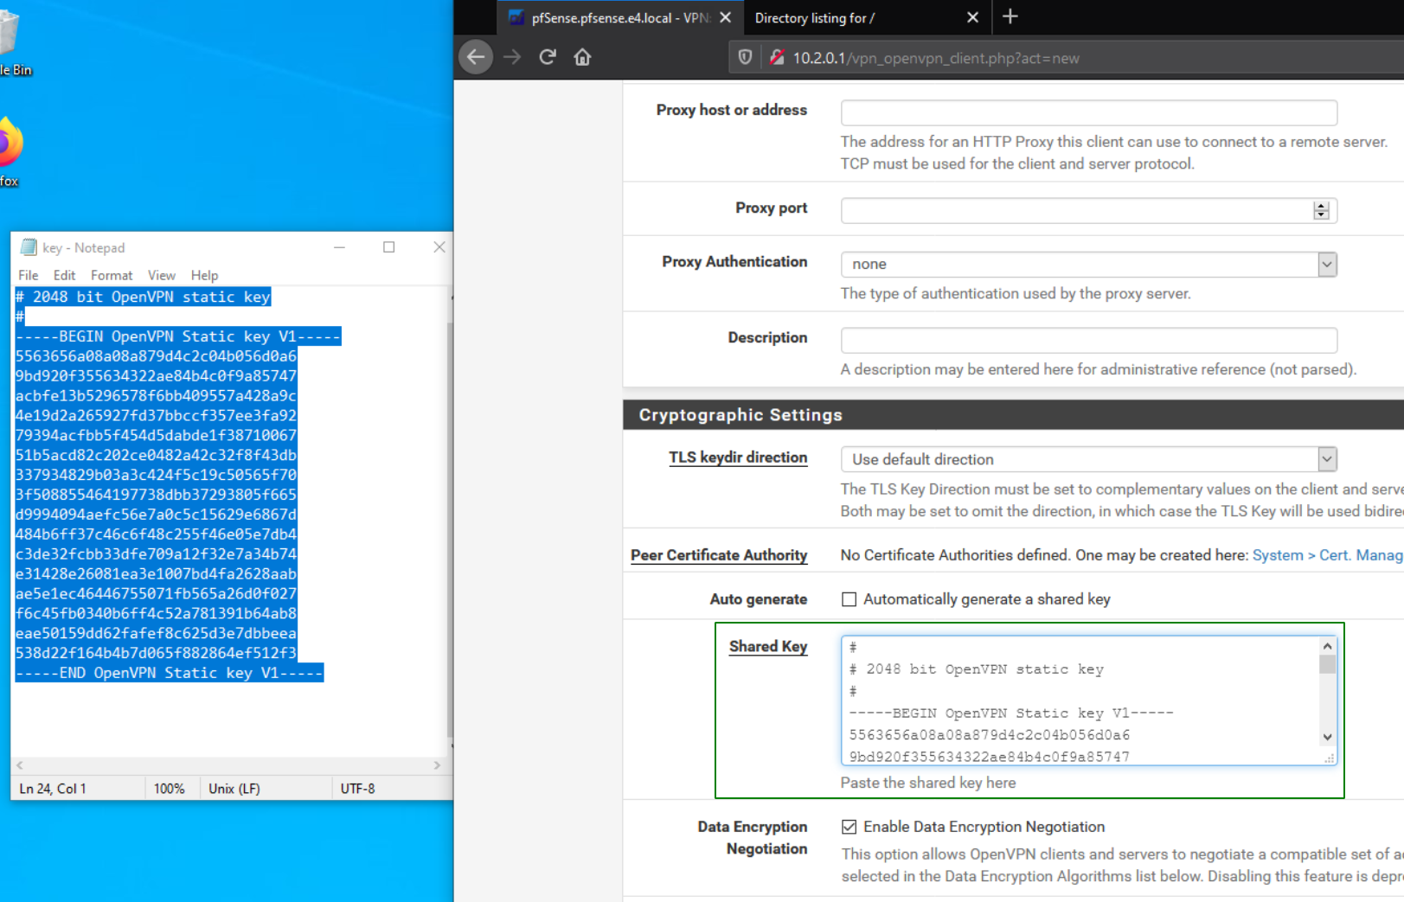The height and width of the screenshot is (902, 1404).
Task: Click the Proxy host or address field
Action: tap(1088, 112)
